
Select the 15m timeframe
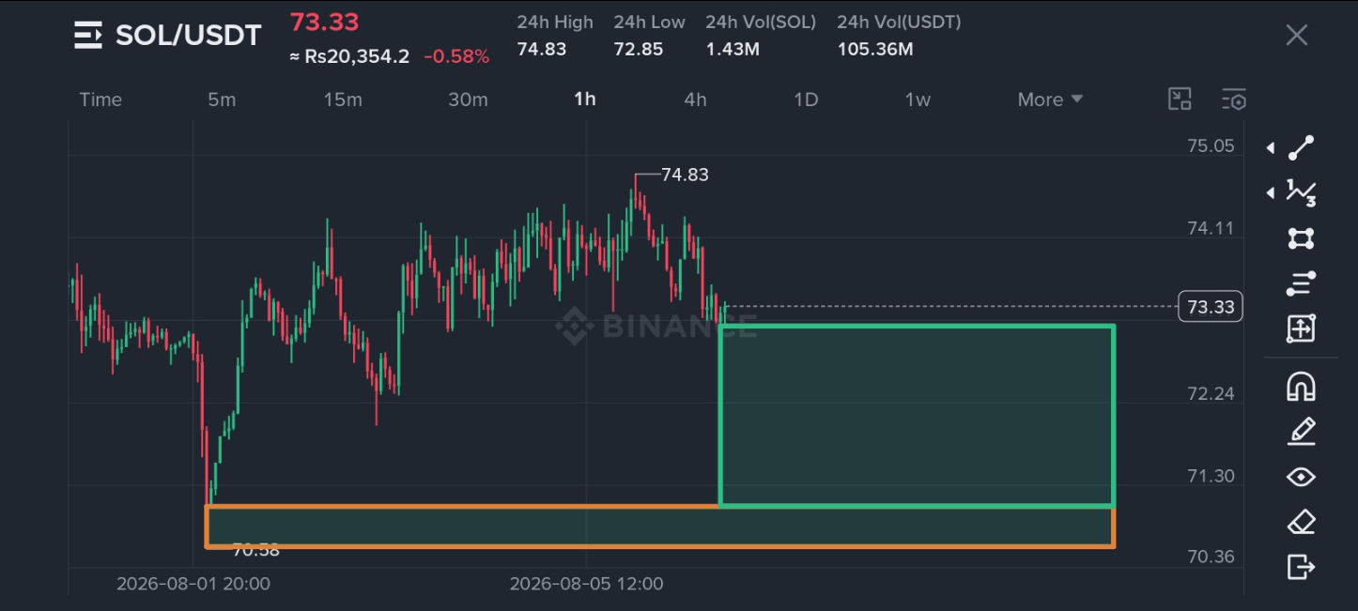tap(343, 99)
